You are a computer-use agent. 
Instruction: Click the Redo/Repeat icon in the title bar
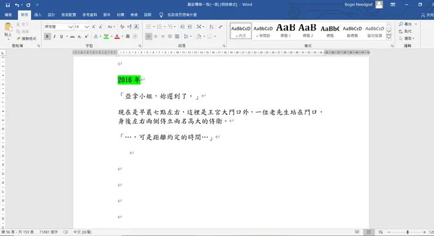click(x=28, y=5)
